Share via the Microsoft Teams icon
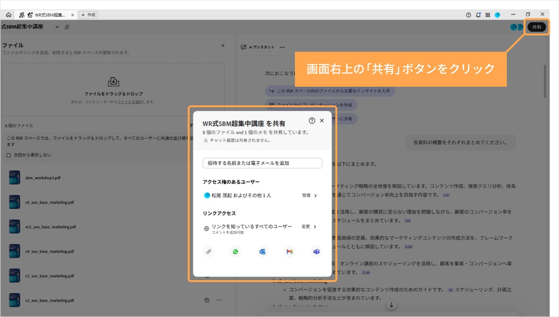The image size is (559, 317). 316,252
